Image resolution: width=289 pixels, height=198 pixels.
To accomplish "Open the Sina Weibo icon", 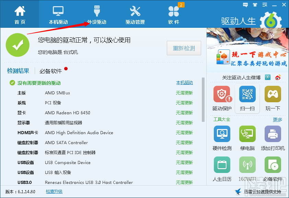I will (278, 77).
